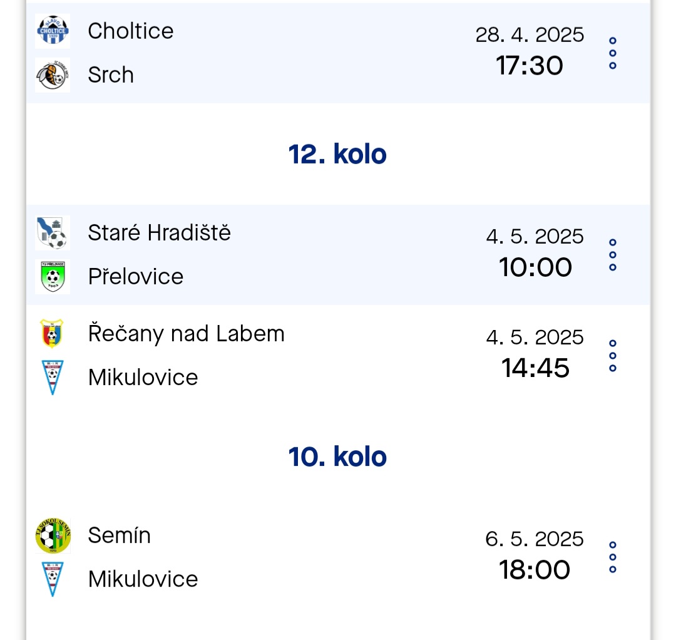Select the 10. kolo round heading
This screenshot has width=676, height=640.
point(337,457)
